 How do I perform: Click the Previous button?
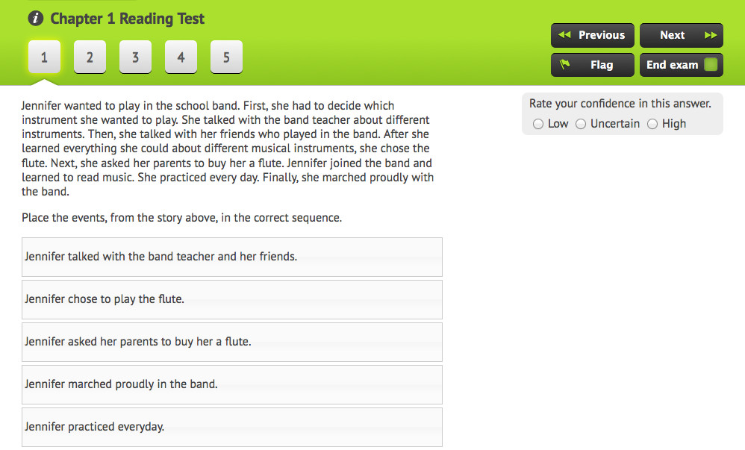point(593,35)
